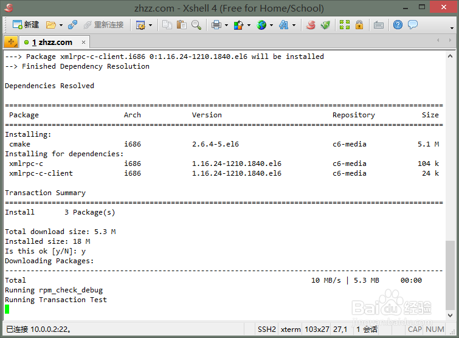The width and height of the screenshot is (459, 338).
Task: Click the Print icon
Action: pyautogui.click(x=216, y=25)
